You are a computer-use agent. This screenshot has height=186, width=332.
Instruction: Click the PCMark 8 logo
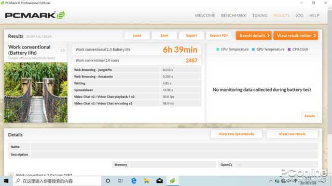(35, 15)
